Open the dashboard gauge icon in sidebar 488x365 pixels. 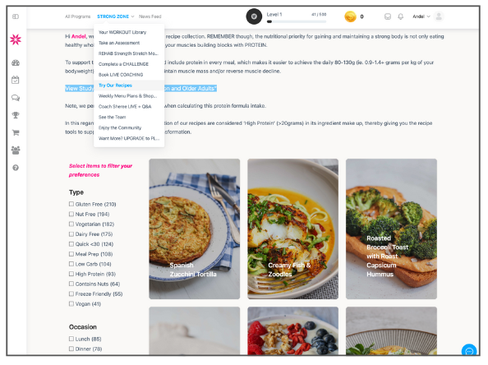pos(16,63)
